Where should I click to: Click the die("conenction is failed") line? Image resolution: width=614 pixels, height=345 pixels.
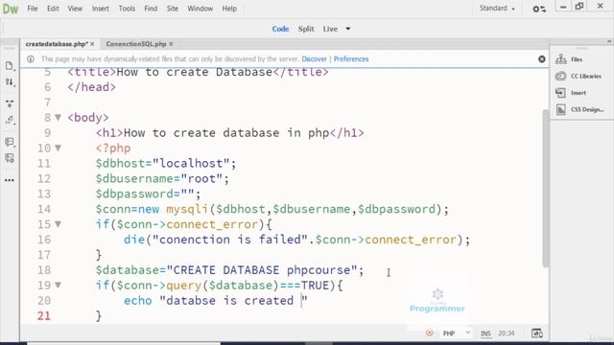[x=296, y=240]
